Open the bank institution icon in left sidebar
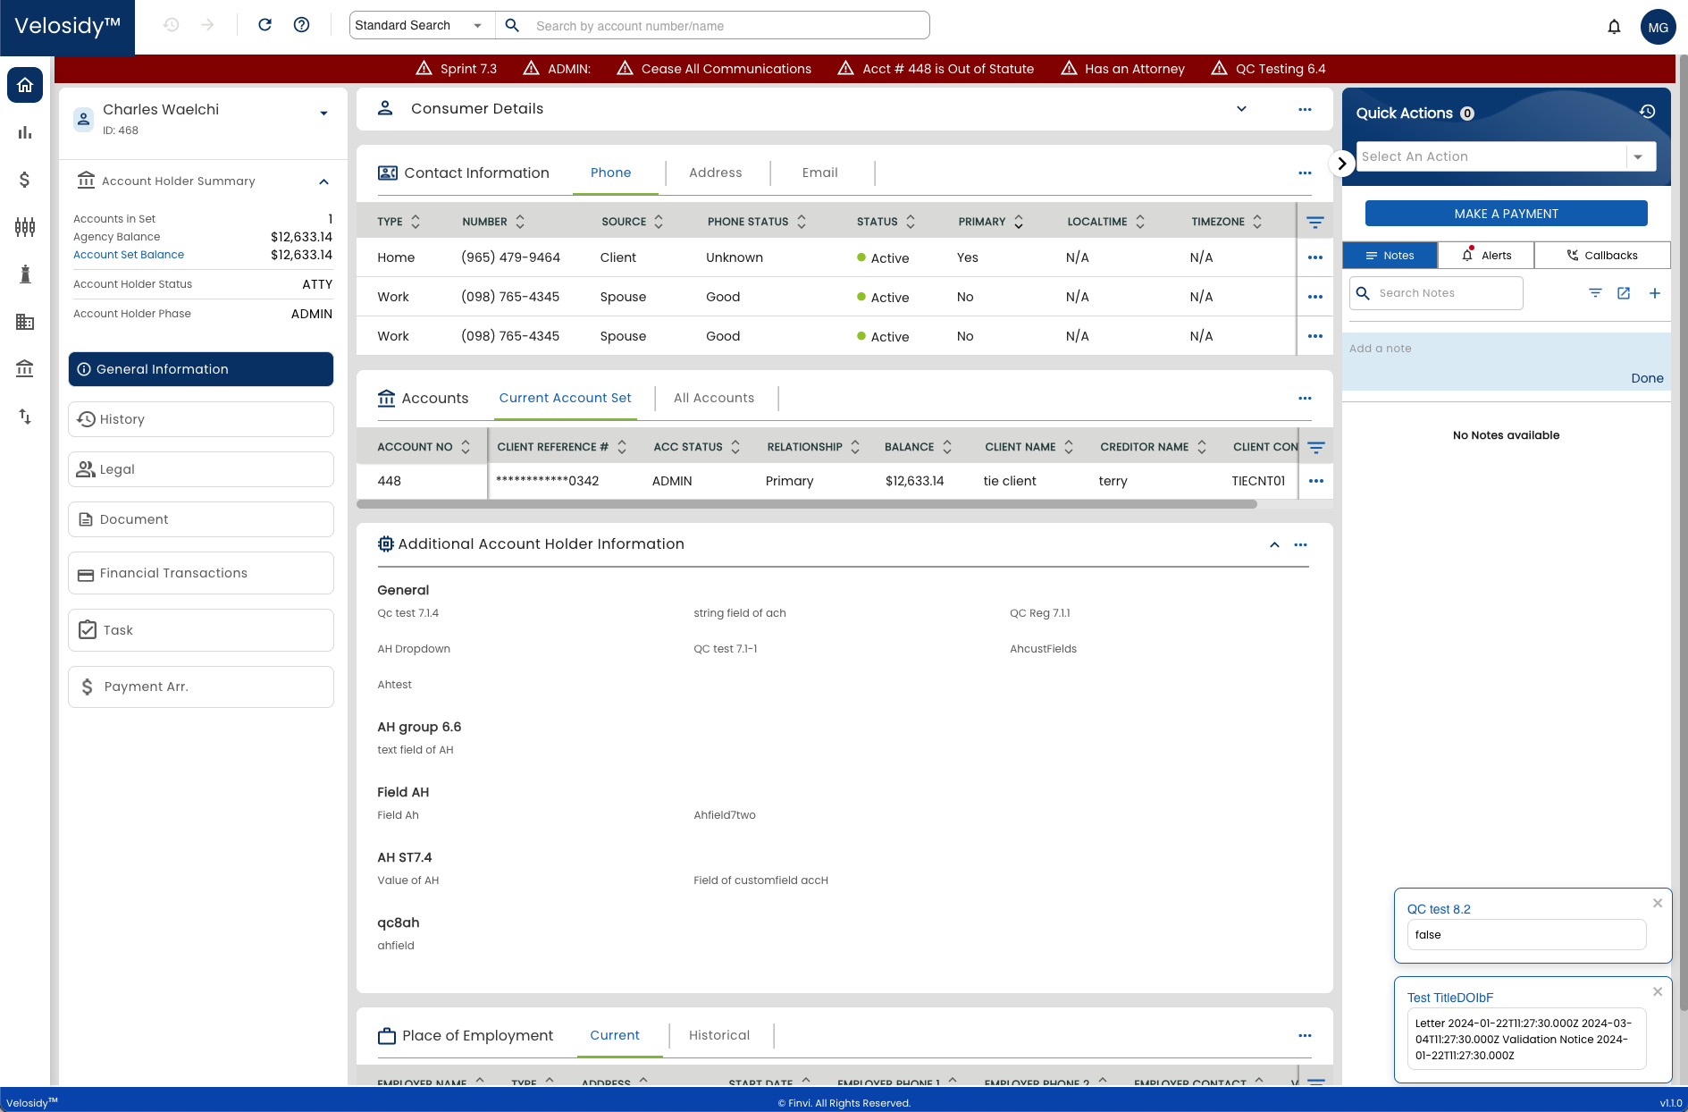1688x1112 pixels. pos(24,368)
